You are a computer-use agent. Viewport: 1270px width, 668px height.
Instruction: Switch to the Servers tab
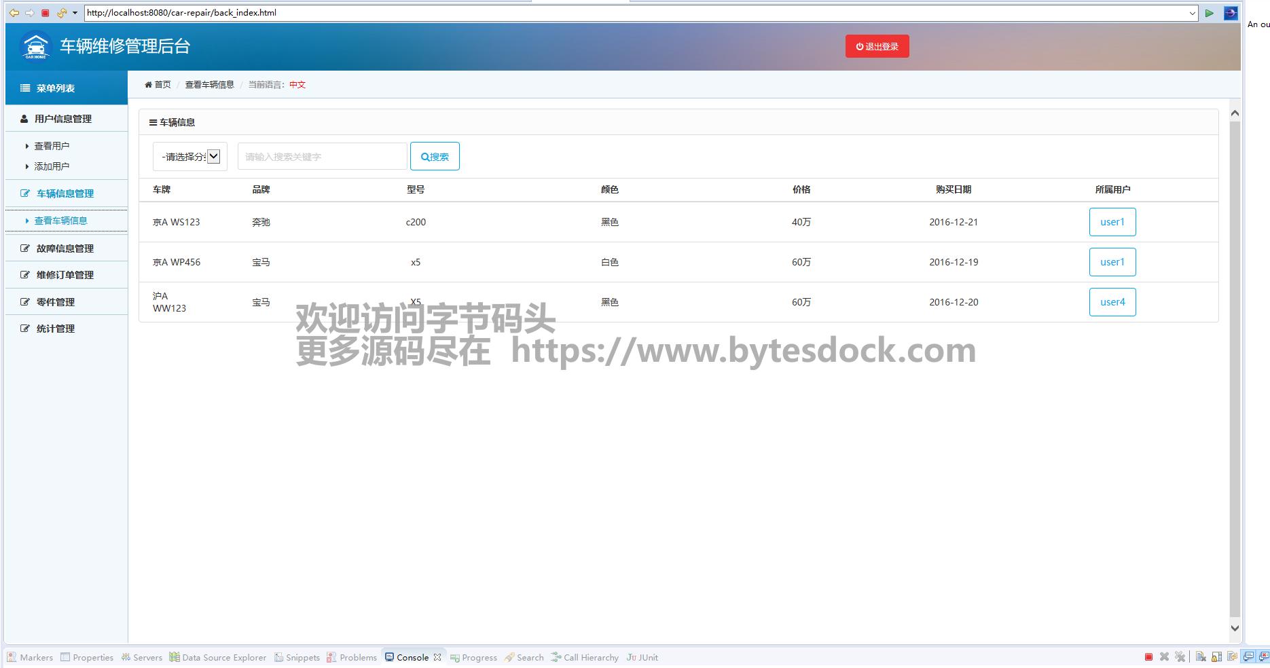click(x=142, y=657)
